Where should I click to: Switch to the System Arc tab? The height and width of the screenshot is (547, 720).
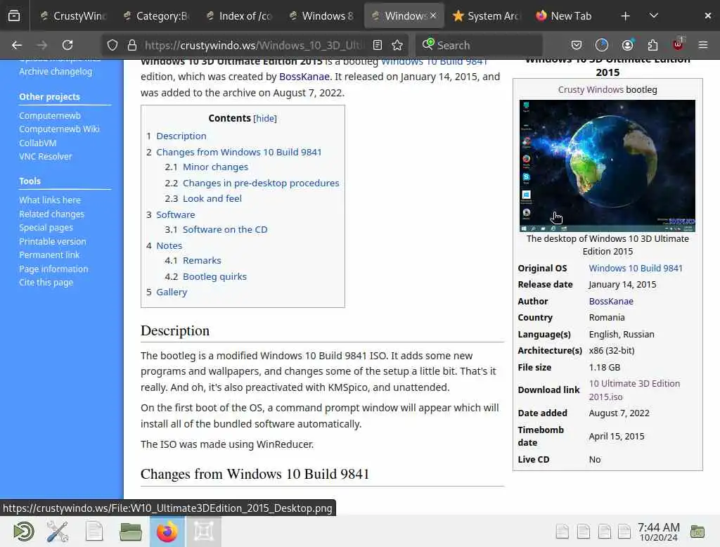[487, 16]
